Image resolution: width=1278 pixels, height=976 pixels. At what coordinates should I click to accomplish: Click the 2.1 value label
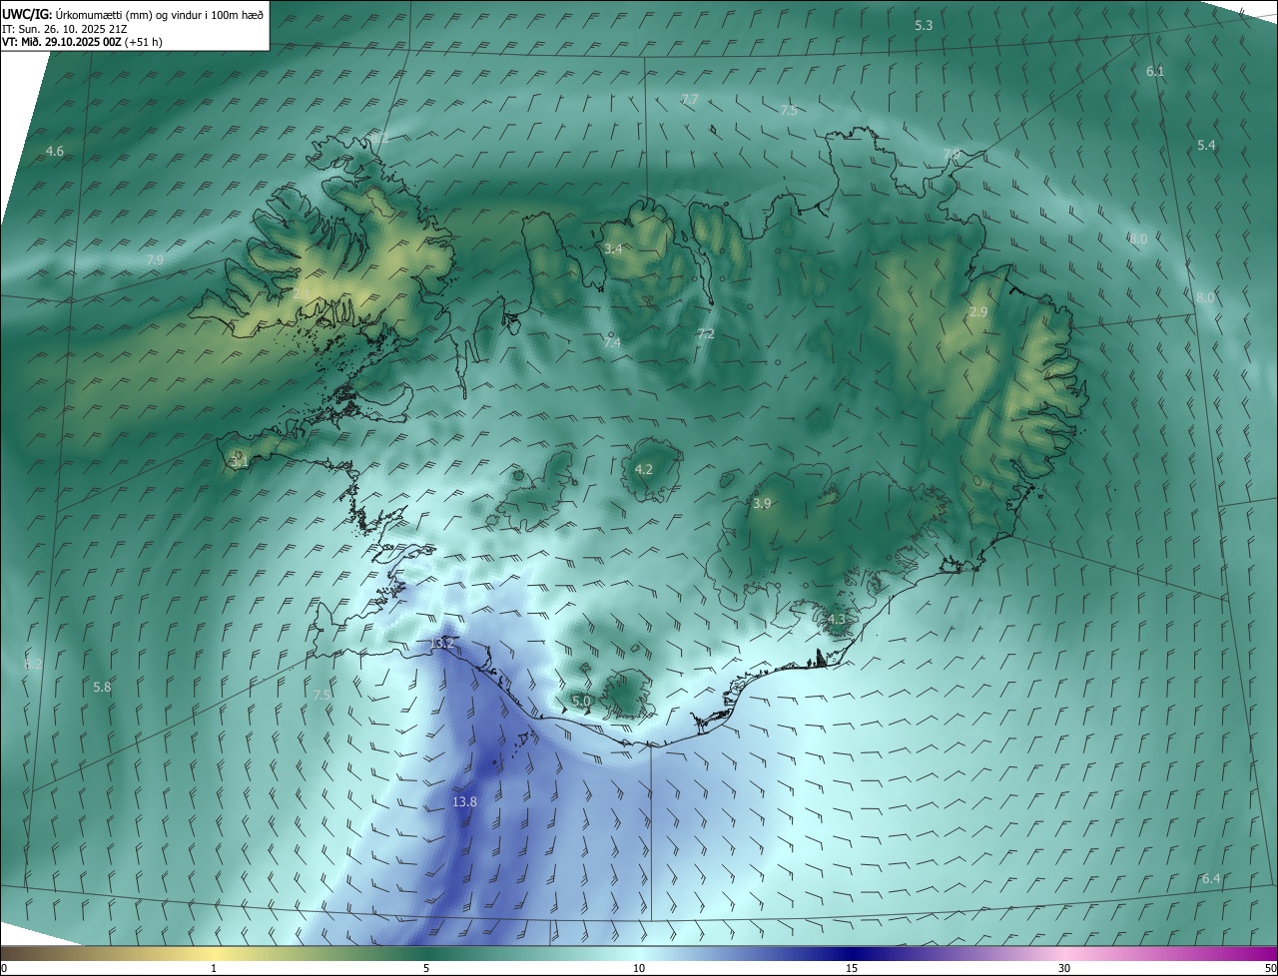[x=302, y=293]
